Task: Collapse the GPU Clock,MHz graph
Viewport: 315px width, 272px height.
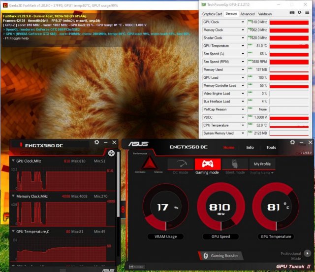Action: 13,161
